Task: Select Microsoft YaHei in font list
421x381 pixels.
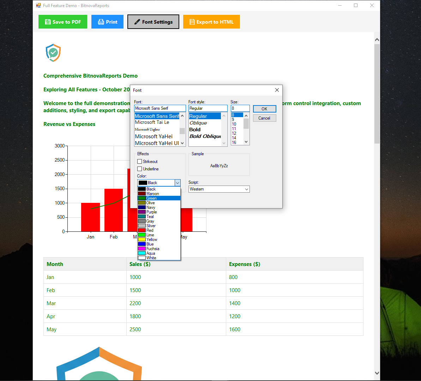Action: tap(154, 137)
